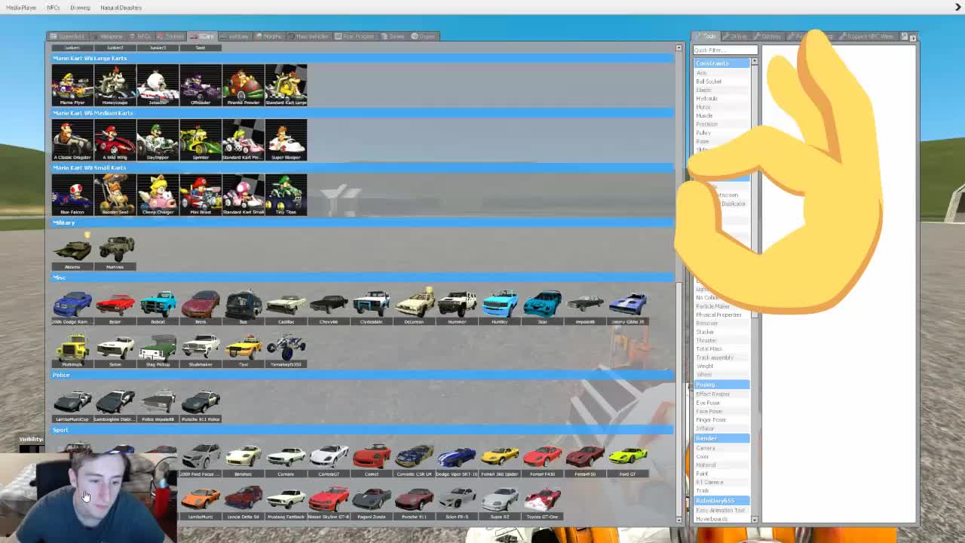The height and width of the screenshot is (543, 965).
Task: Collapse the Mario Kart Wii Small Karts header
Action: pos(363,167)
